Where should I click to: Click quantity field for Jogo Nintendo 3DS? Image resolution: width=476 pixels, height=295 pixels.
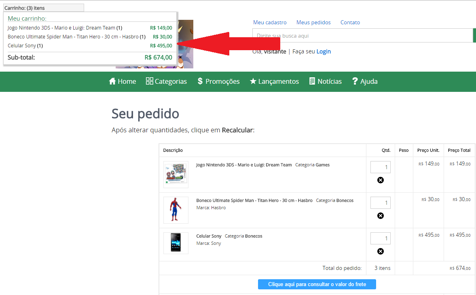coord(381,167)
